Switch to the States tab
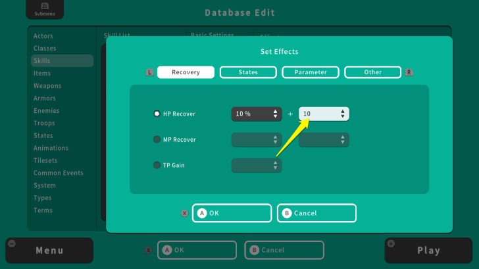Viewport: 479px width, 269px height. pos(248,72)
